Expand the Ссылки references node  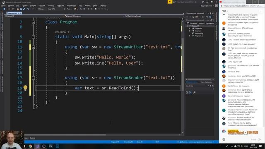click(x=190, y=31)
